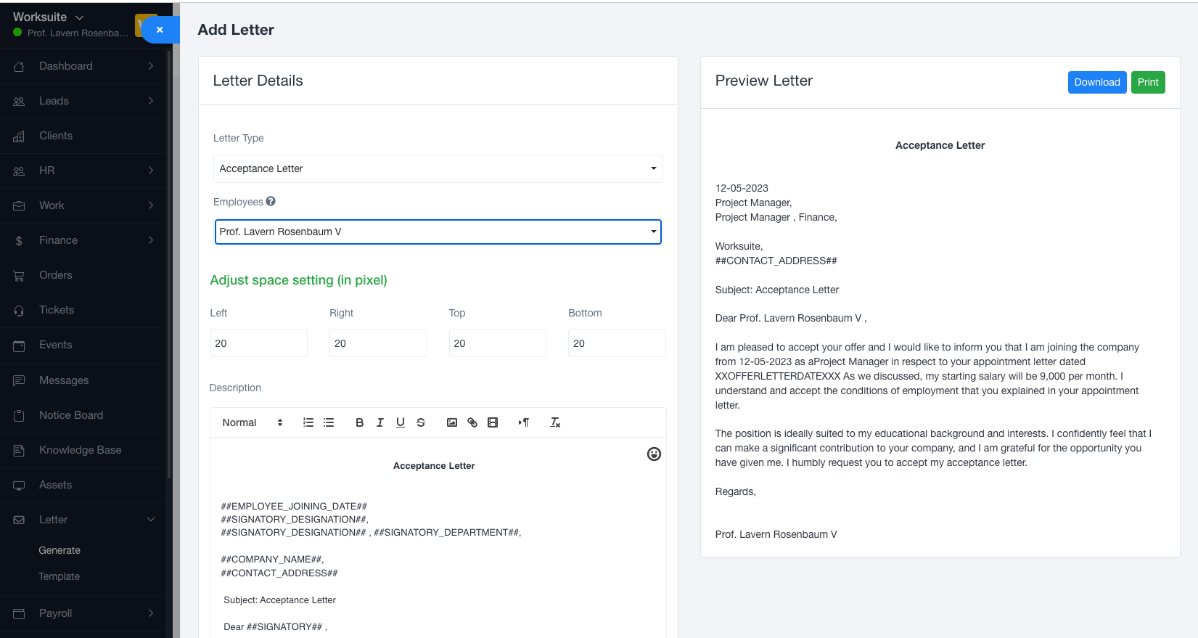Apply strikethrough formatting in editor
The image size is (1198, 638).
pos(421,422)
